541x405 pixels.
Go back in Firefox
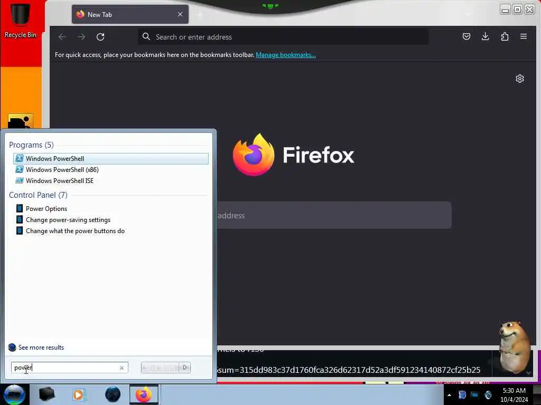pos(62,37)
